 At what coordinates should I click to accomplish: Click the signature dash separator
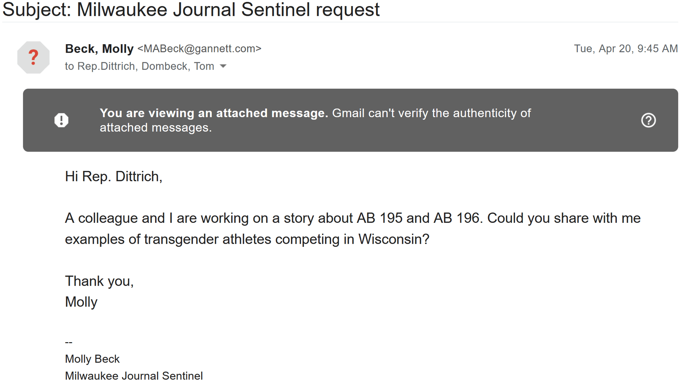69,342
